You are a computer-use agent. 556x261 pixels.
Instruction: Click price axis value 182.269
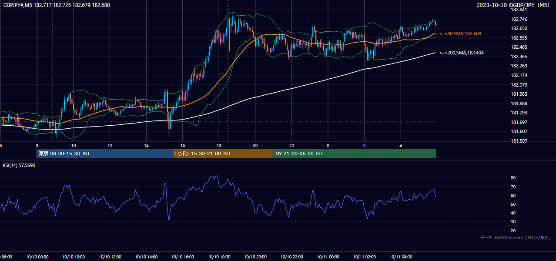point(519,66)
